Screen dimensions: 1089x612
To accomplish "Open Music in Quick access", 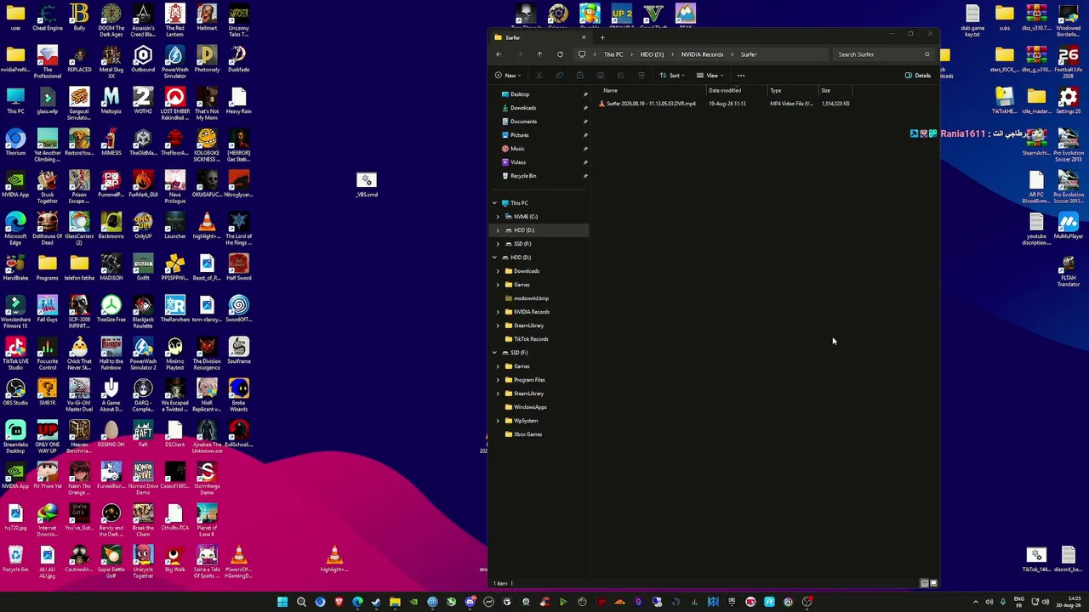I will [517, 149].
